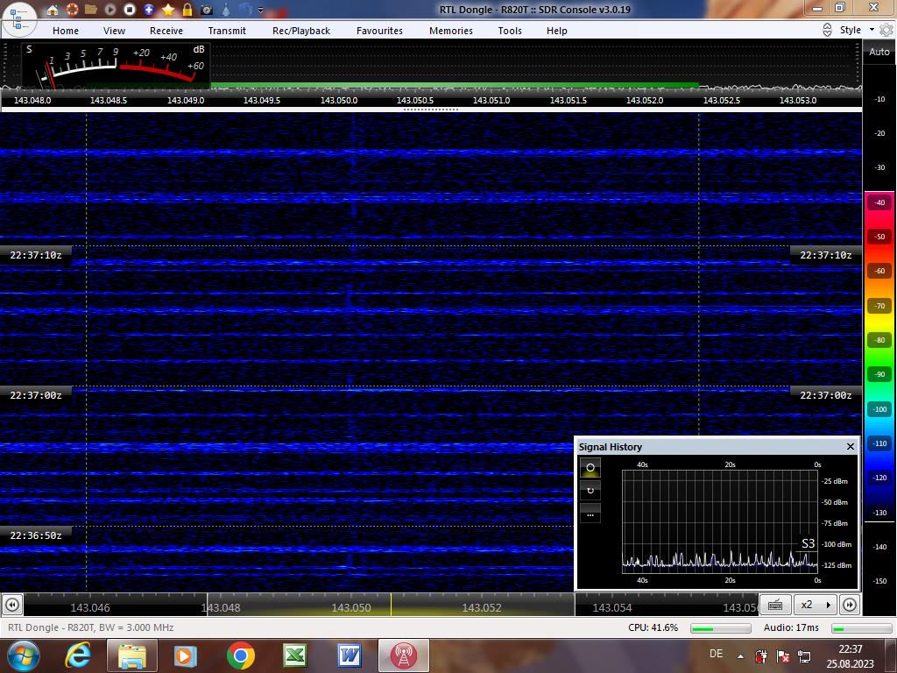The height and width of the screenshot is (673, 897).
Task: Show hidden system tray icons arrow
Action: click(740, 655)
